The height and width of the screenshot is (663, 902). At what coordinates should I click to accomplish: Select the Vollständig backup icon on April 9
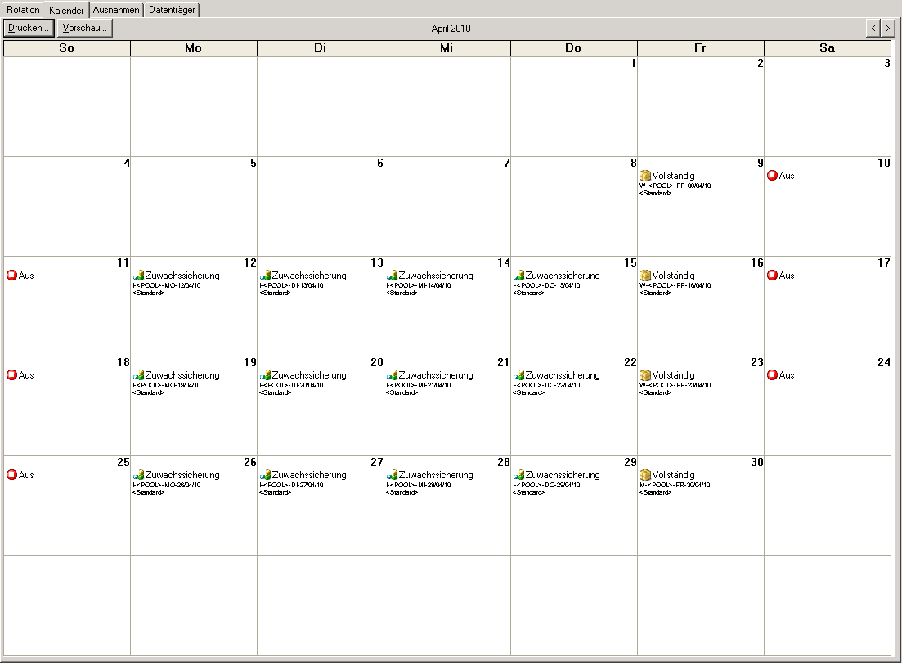pyautogui.click(x=644, y=175)
